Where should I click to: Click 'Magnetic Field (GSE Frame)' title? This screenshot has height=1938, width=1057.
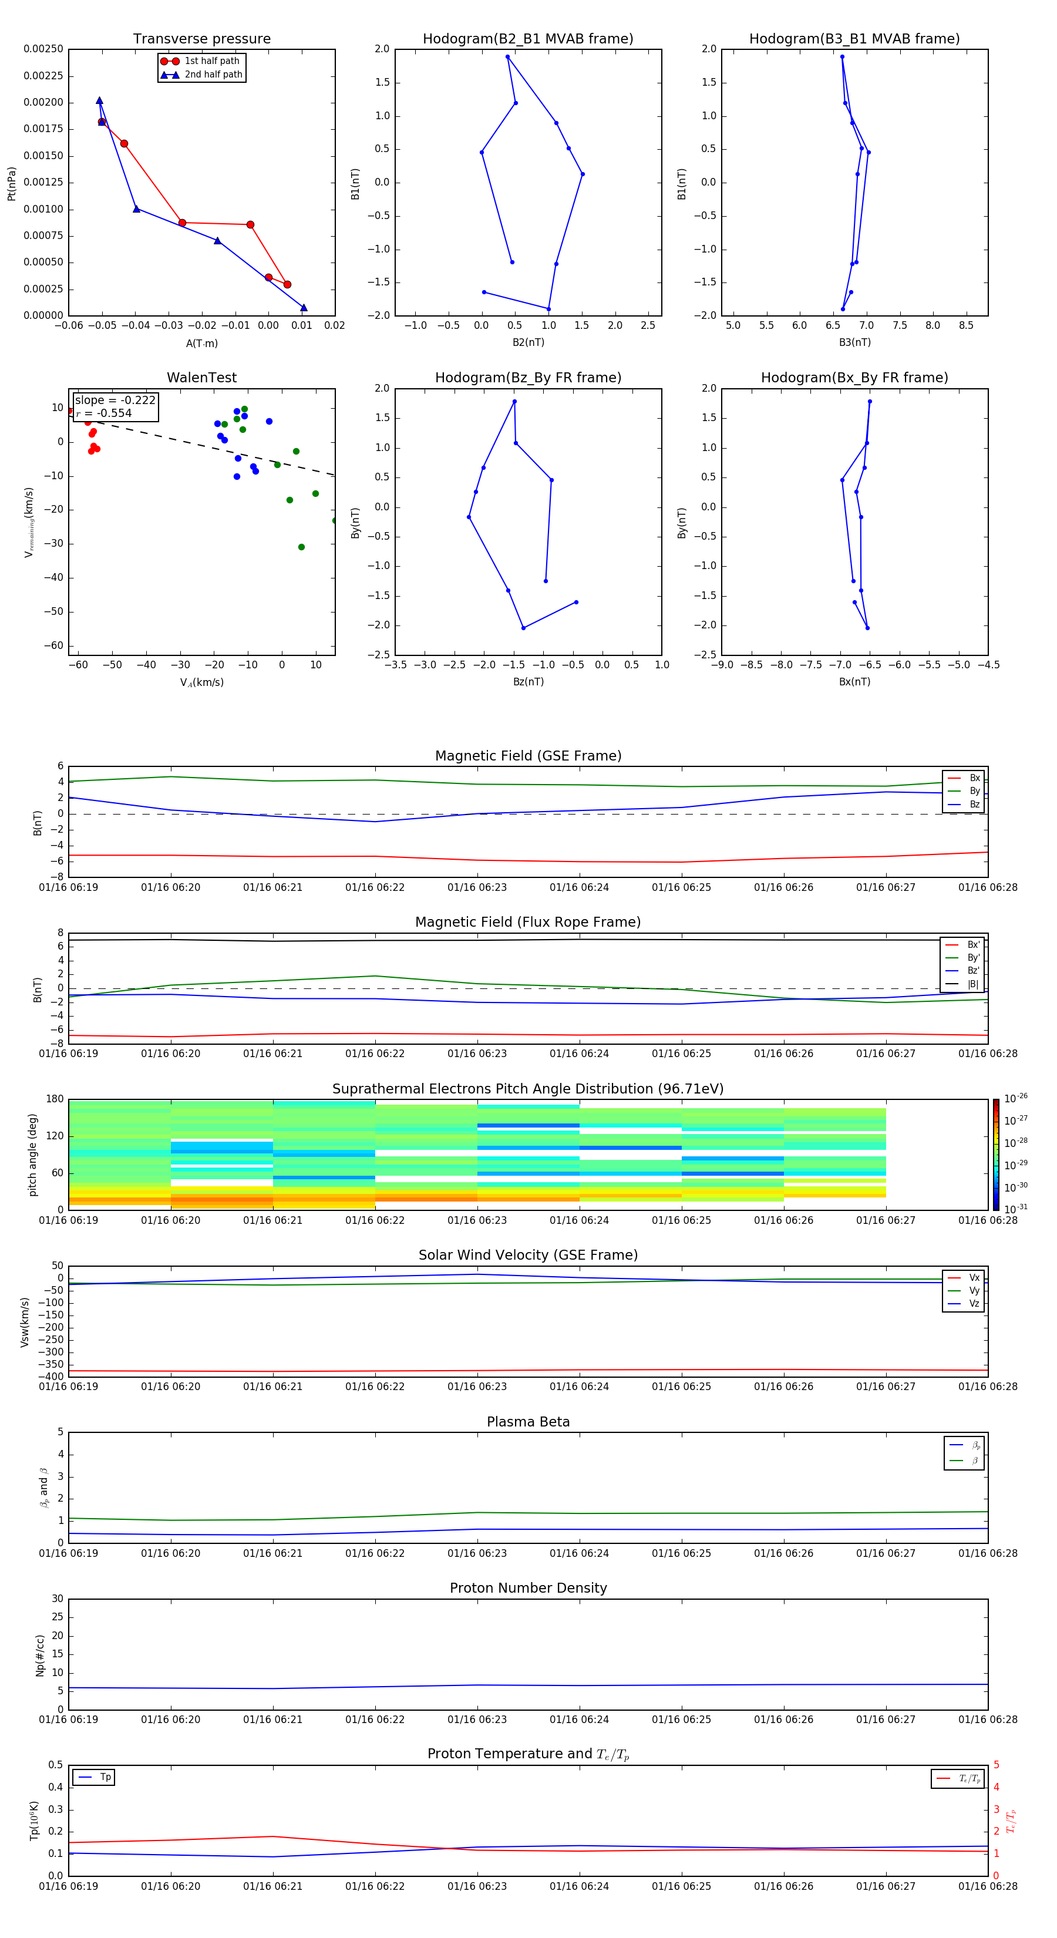528,756
